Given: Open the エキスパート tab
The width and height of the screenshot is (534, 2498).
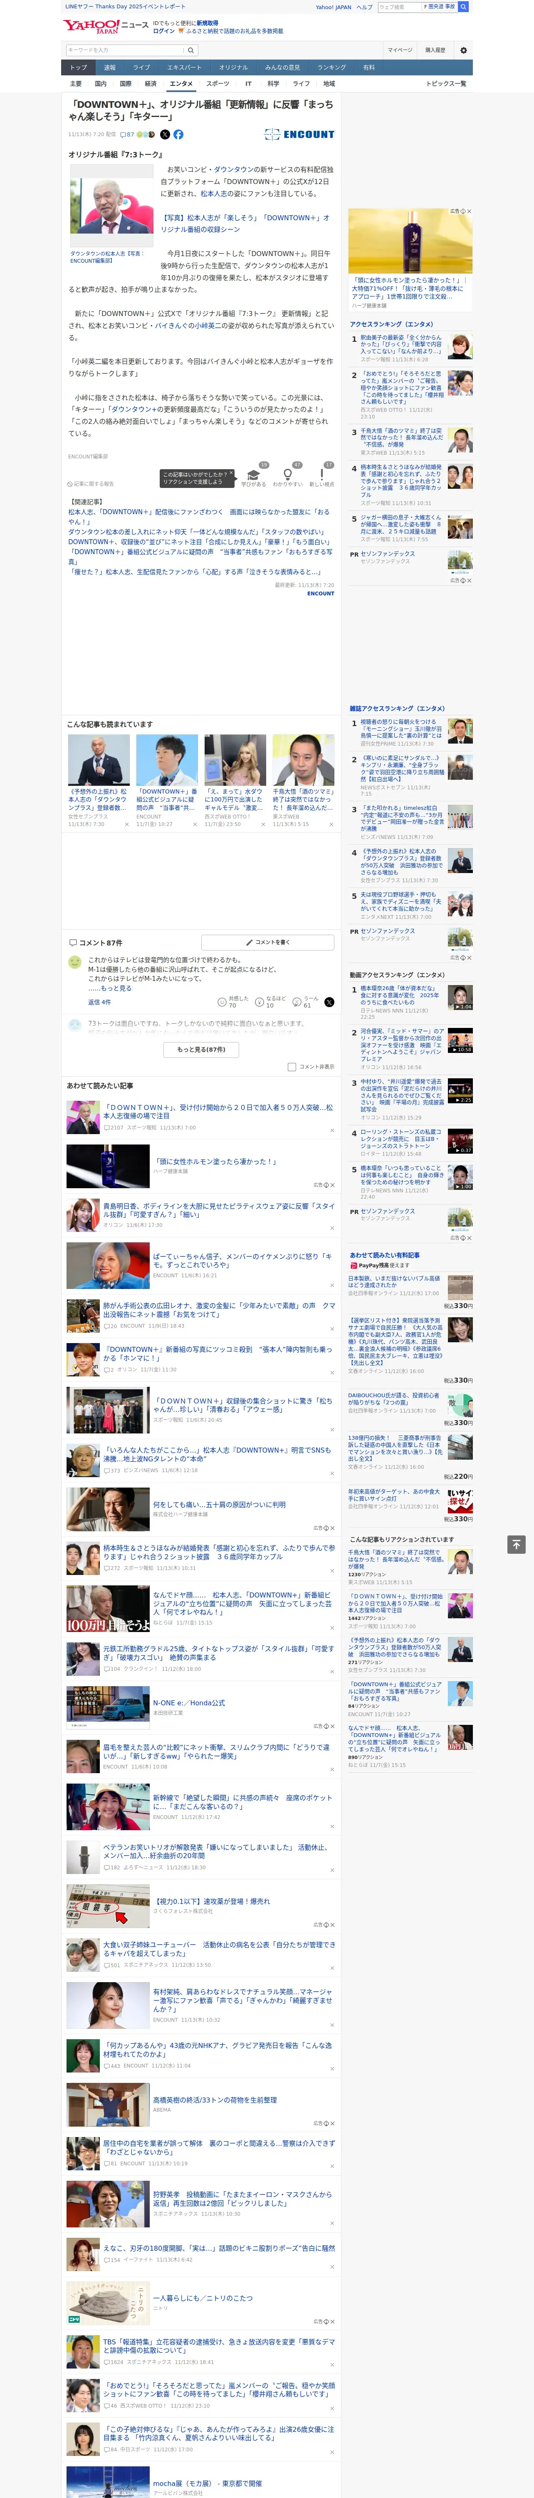Looking at the screenshot, I should (x=184, y=68).
